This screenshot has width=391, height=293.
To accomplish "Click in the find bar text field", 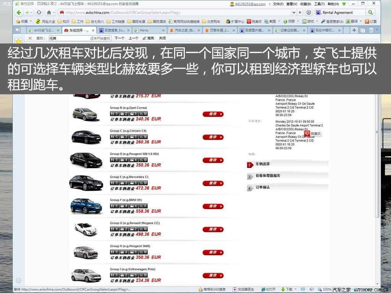I will [80, 38].
